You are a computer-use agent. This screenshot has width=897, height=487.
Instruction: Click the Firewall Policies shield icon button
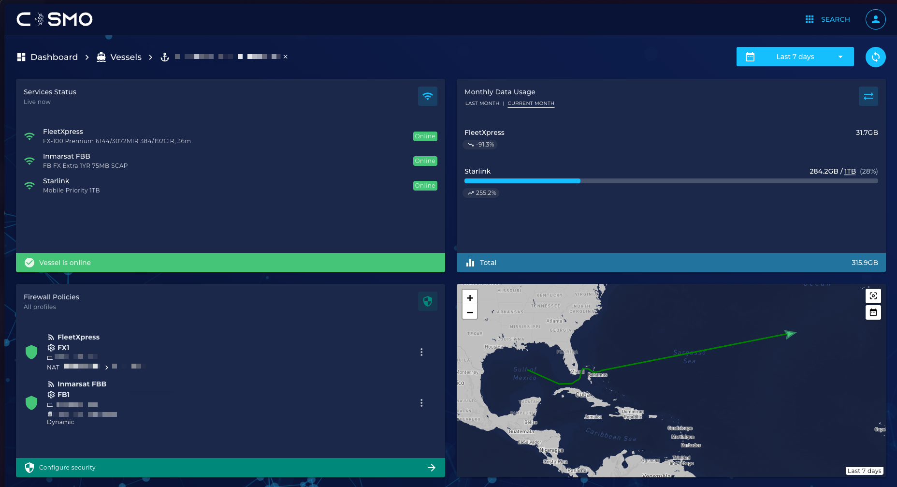(x=427, y=301)
